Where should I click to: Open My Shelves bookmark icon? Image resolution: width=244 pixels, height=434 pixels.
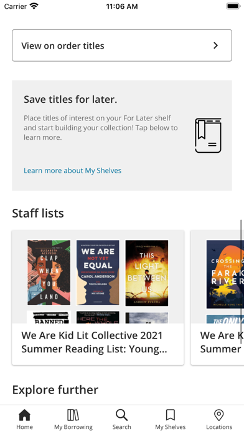(x=170, y=415)
